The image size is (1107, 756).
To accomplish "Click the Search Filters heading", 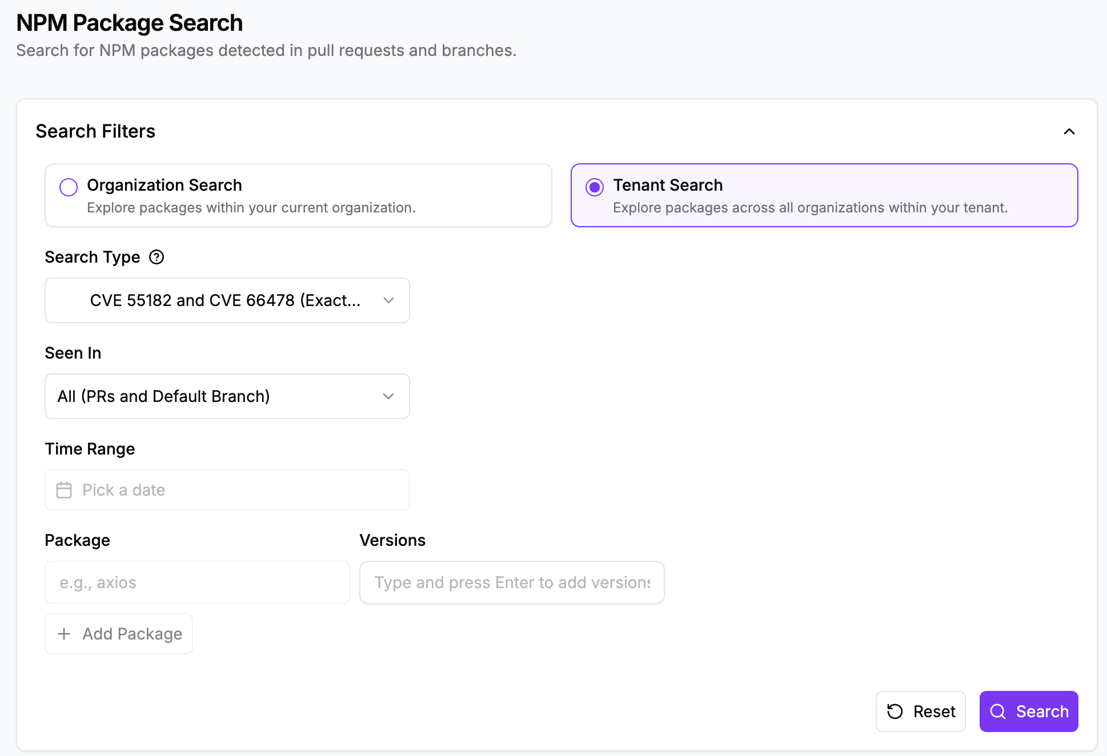I will coord(95,131).
